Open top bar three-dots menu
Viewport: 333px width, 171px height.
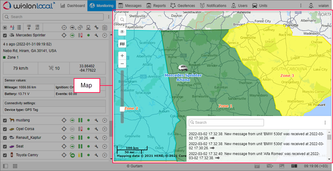(x=301, y=6)
